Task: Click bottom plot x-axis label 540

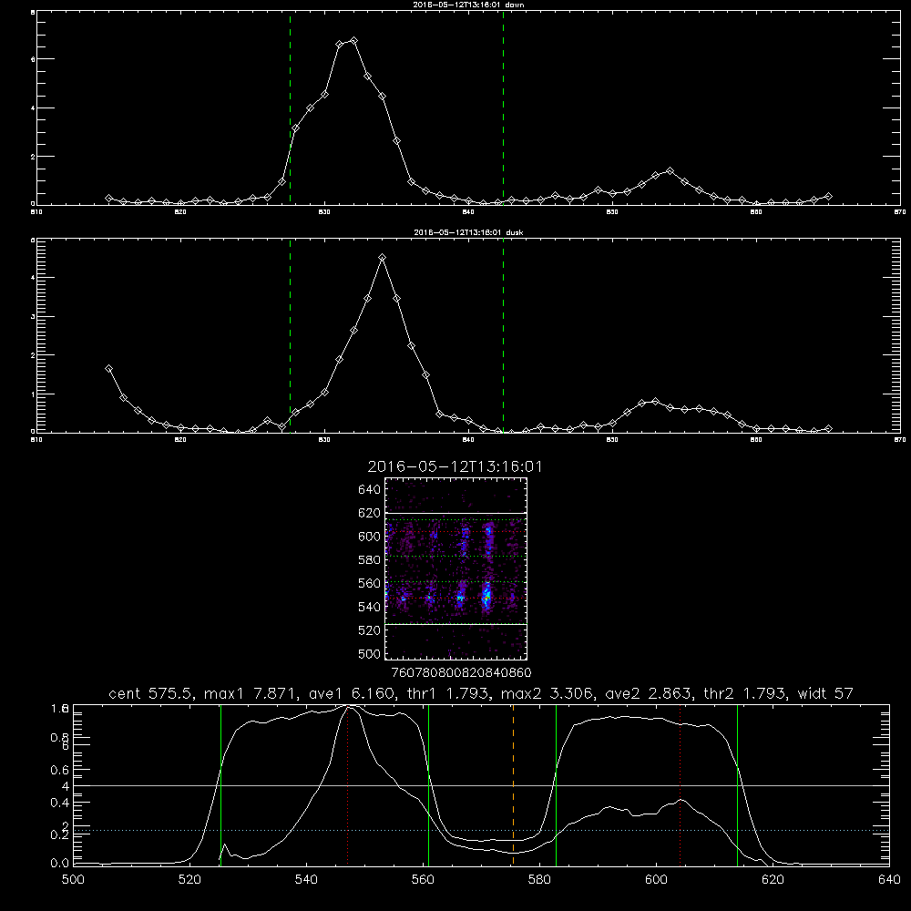Action: point(306,880)
